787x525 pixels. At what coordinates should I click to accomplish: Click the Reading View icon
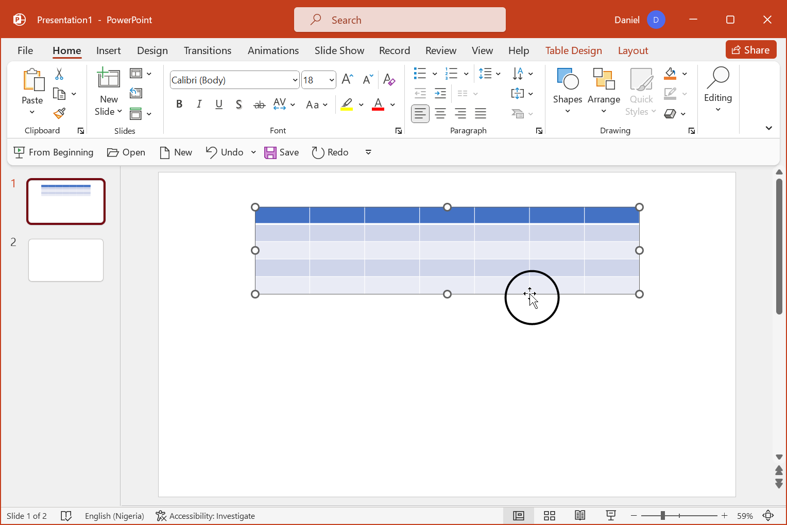(x=580, y=516)
